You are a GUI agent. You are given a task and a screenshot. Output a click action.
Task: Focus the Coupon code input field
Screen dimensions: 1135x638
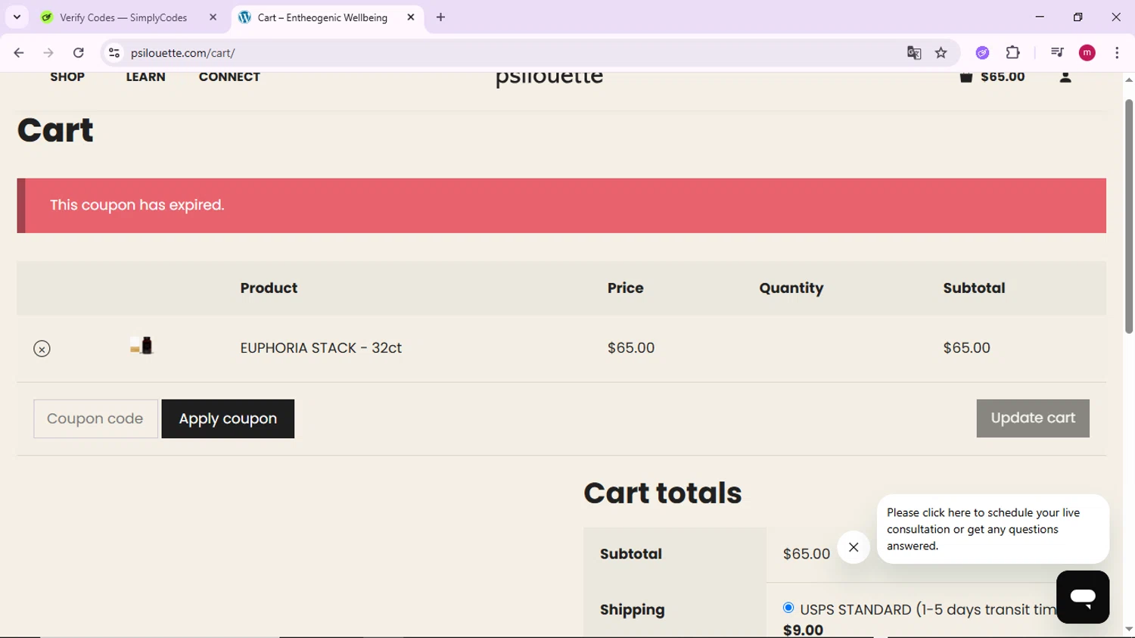[x=95, y=419]
